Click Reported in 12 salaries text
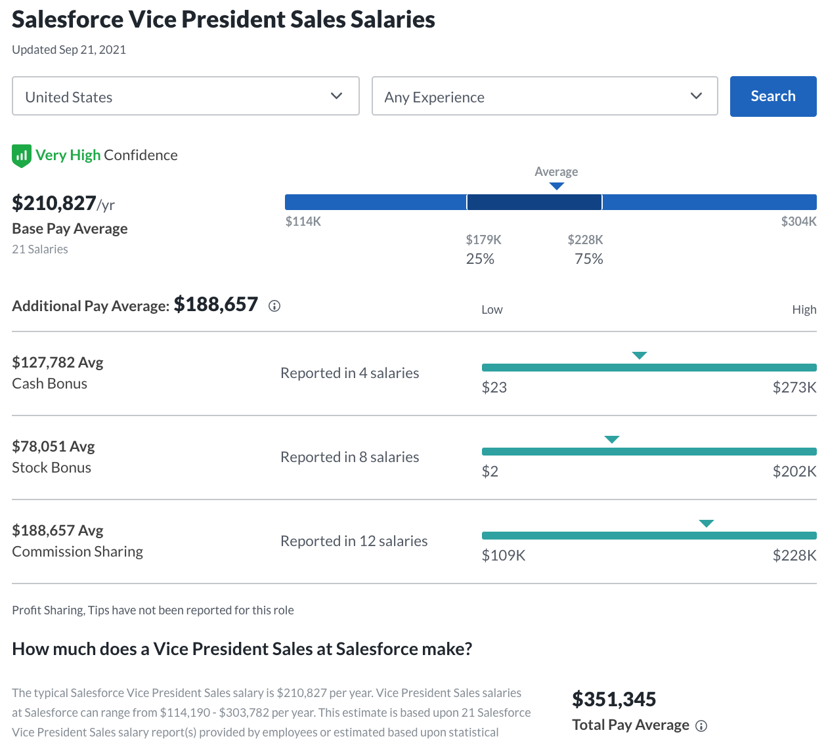The width and height of the screenshot is (826, 743). tap(354, 541)
